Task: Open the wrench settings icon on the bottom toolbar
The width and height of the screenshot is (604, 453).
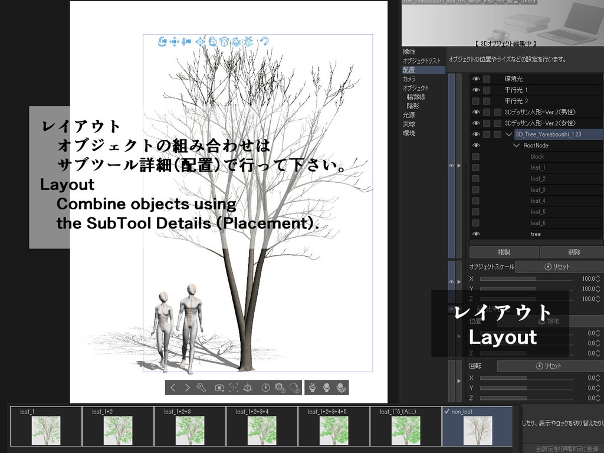Action: pyautogui.click(x=201, y=388)
